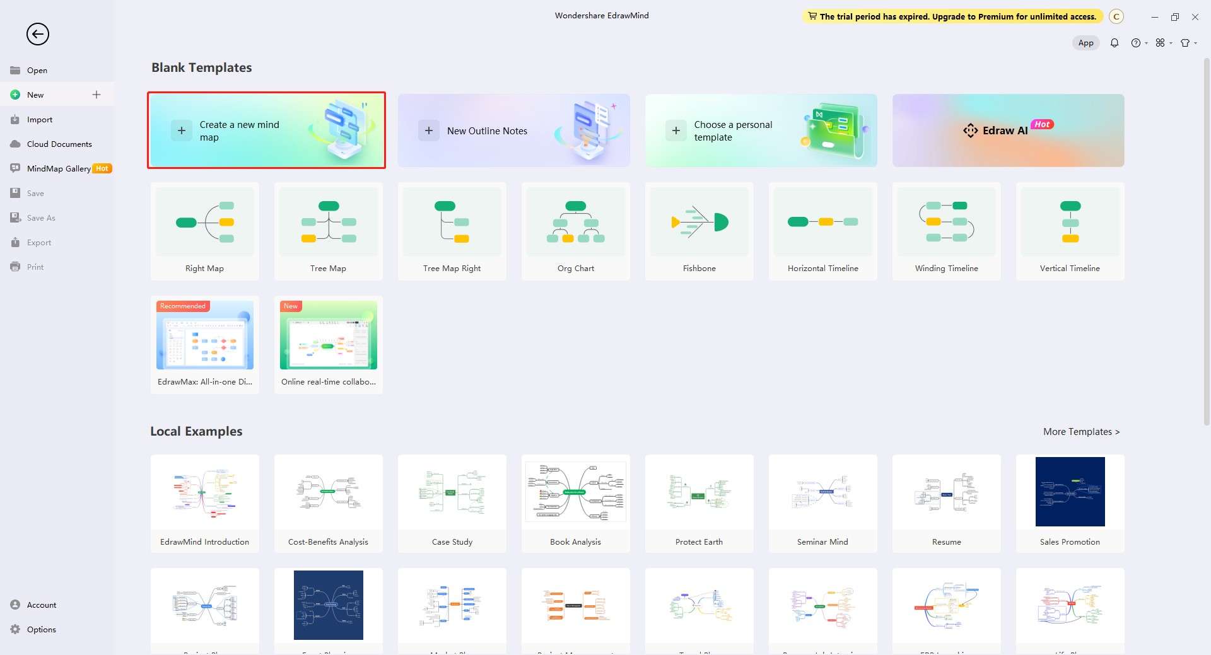
Task: Click upgrade to Premium trial banner
Action: pyautogui.click(x=952, y=16)
